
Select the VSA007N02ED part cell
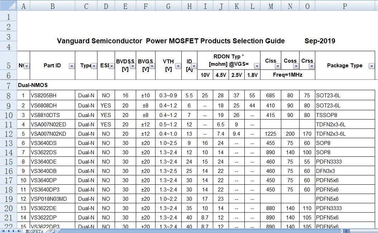53,125
